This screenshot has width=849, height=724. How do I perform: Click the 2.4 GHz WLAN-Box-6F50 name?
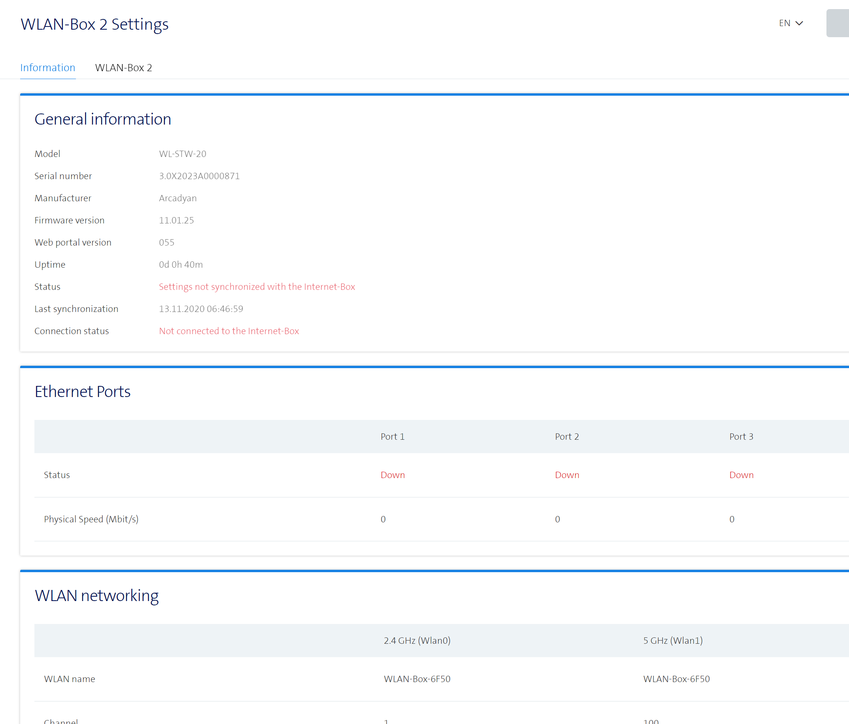point(417,679)
